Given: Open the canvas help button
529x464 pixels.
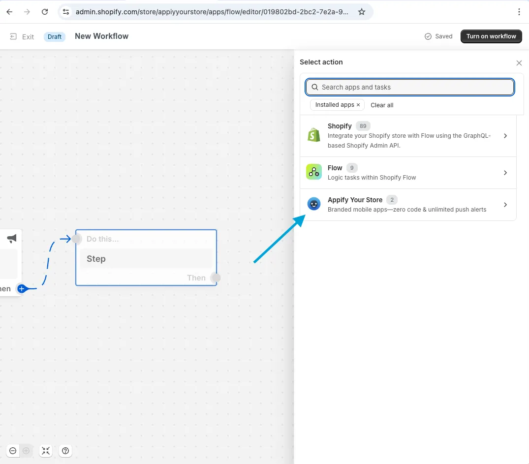Looking at the screenshot, I should pyautogui.click(x=65, y=451).
